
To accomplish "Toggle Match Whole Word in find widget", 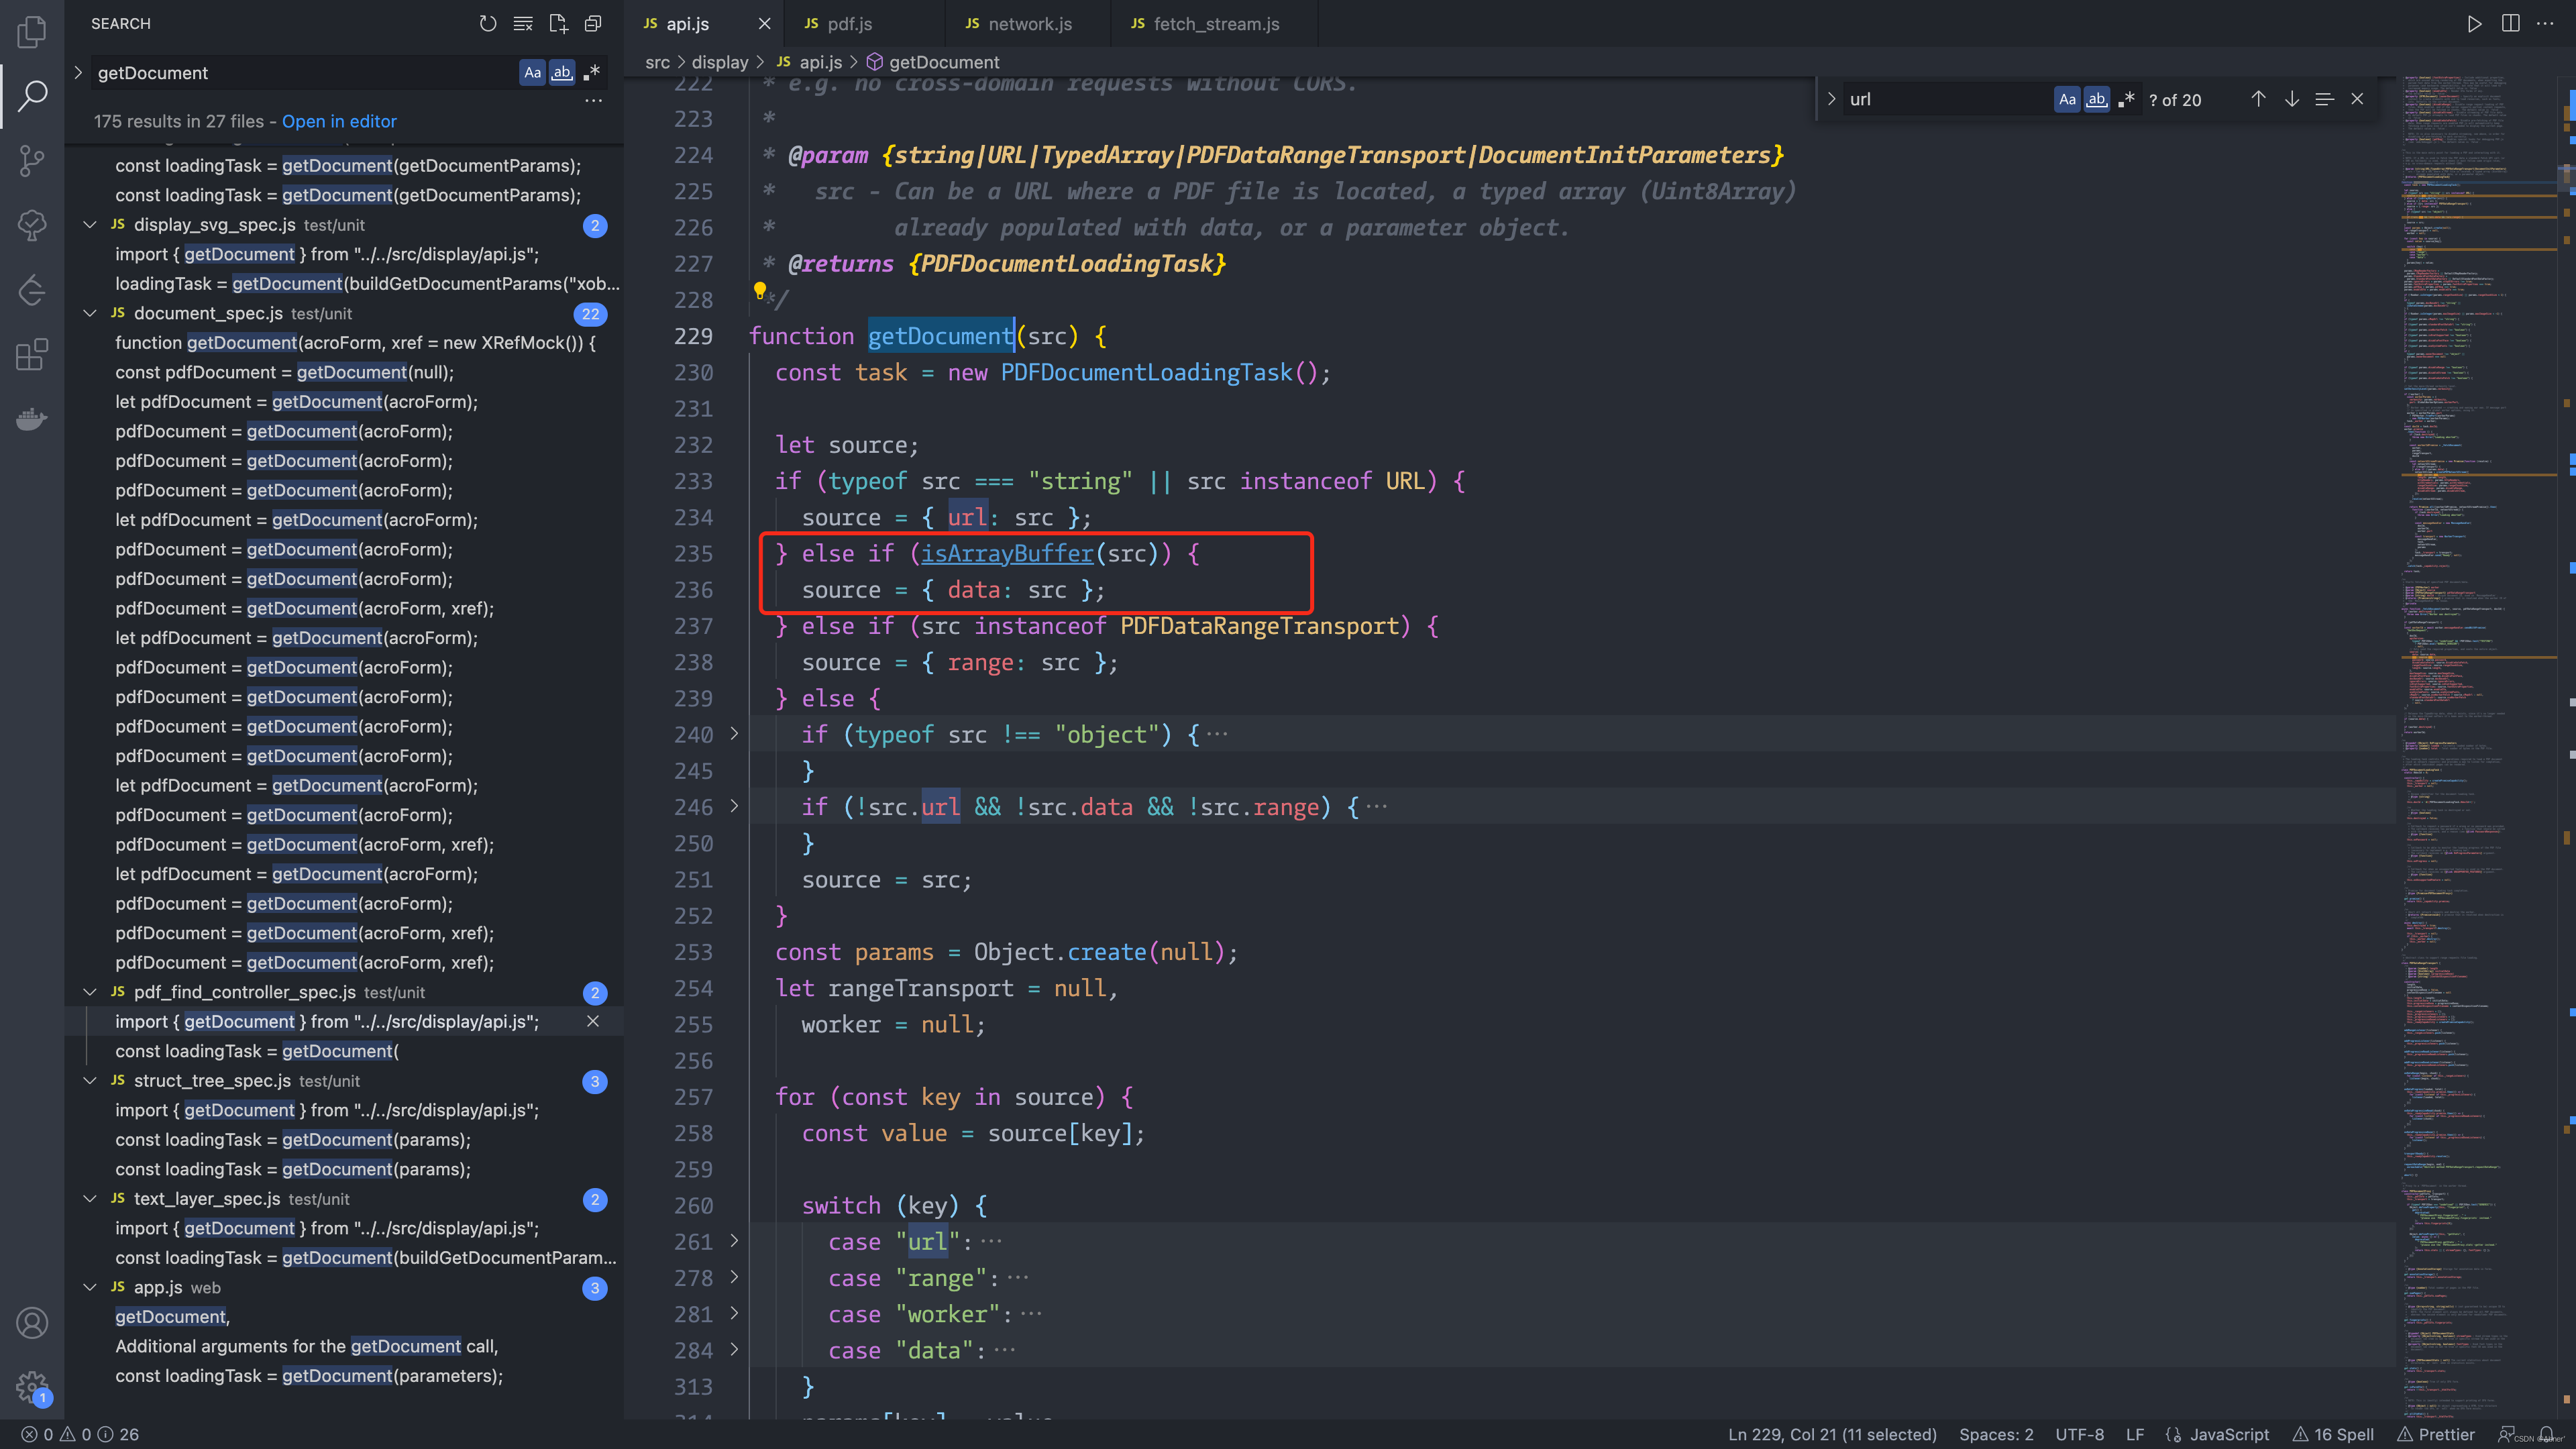I will 2097,99.
